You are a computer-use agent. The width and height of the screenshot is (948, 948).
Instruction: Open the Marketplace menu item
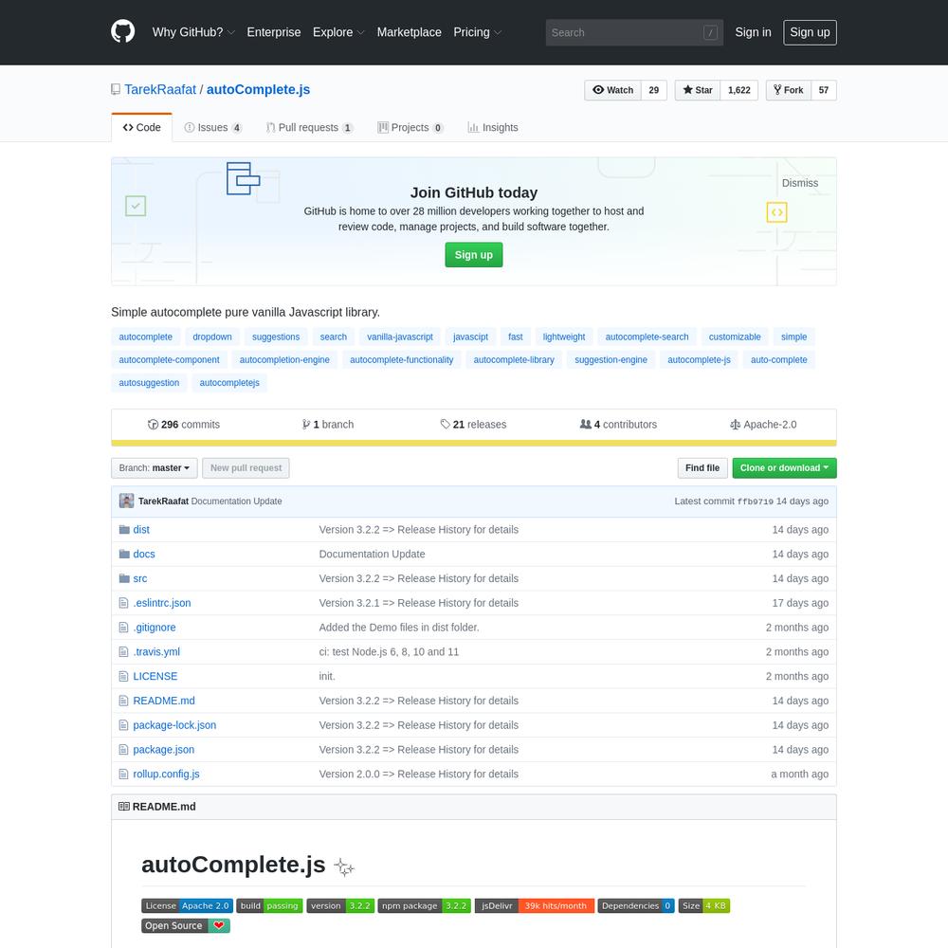(x=410, y=32)
